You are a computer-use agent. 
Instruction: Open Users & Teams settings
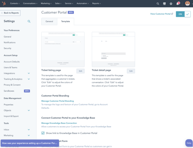point(10,68)
